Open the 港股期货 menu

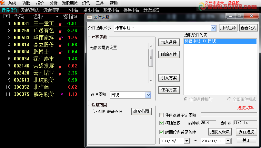(x=70, y=3)
